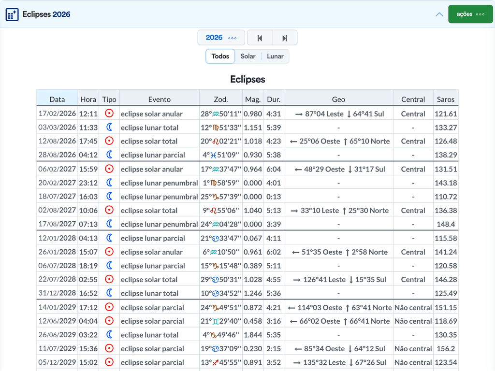The image size is (495, 371).
Task: Click the solar icon for 02/08/2027
Action: point(109,210)
